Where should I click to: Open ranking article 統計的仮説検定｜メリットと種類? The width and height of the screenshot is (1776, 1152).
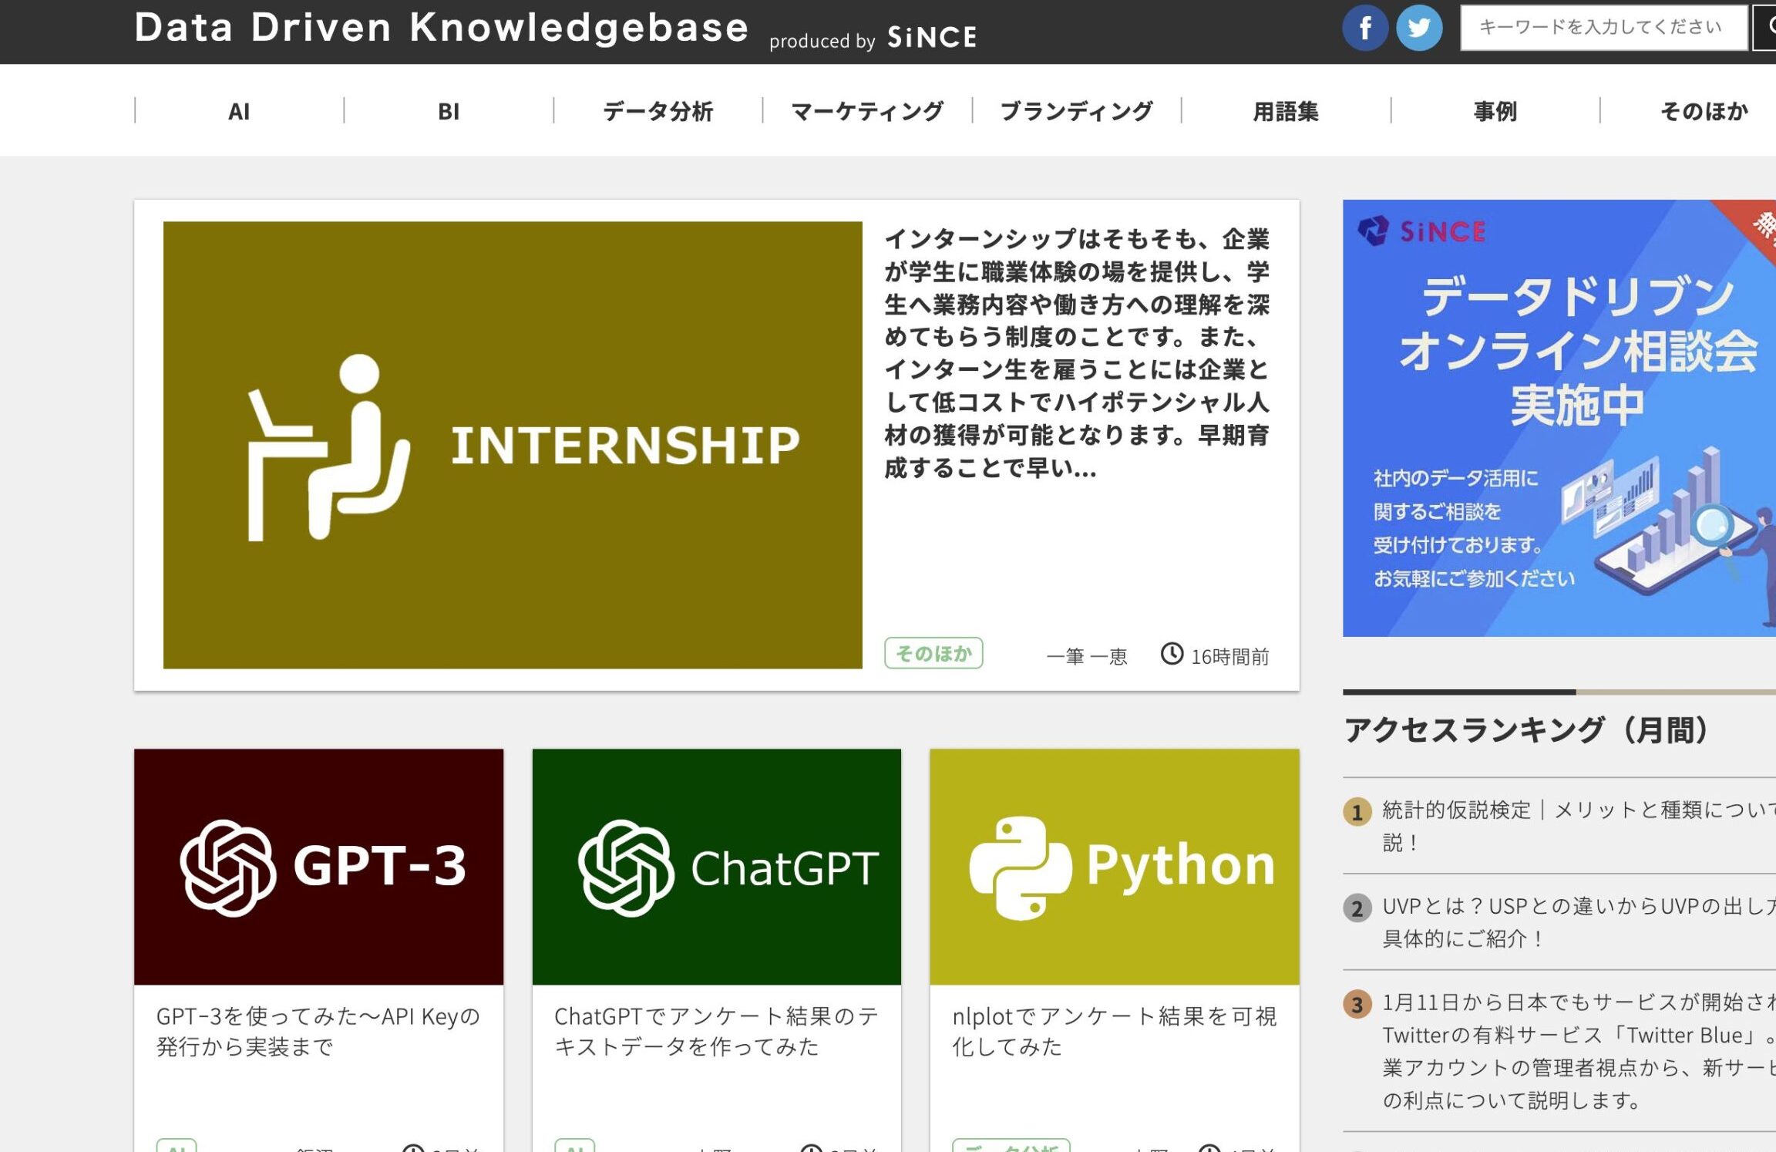1579,826
